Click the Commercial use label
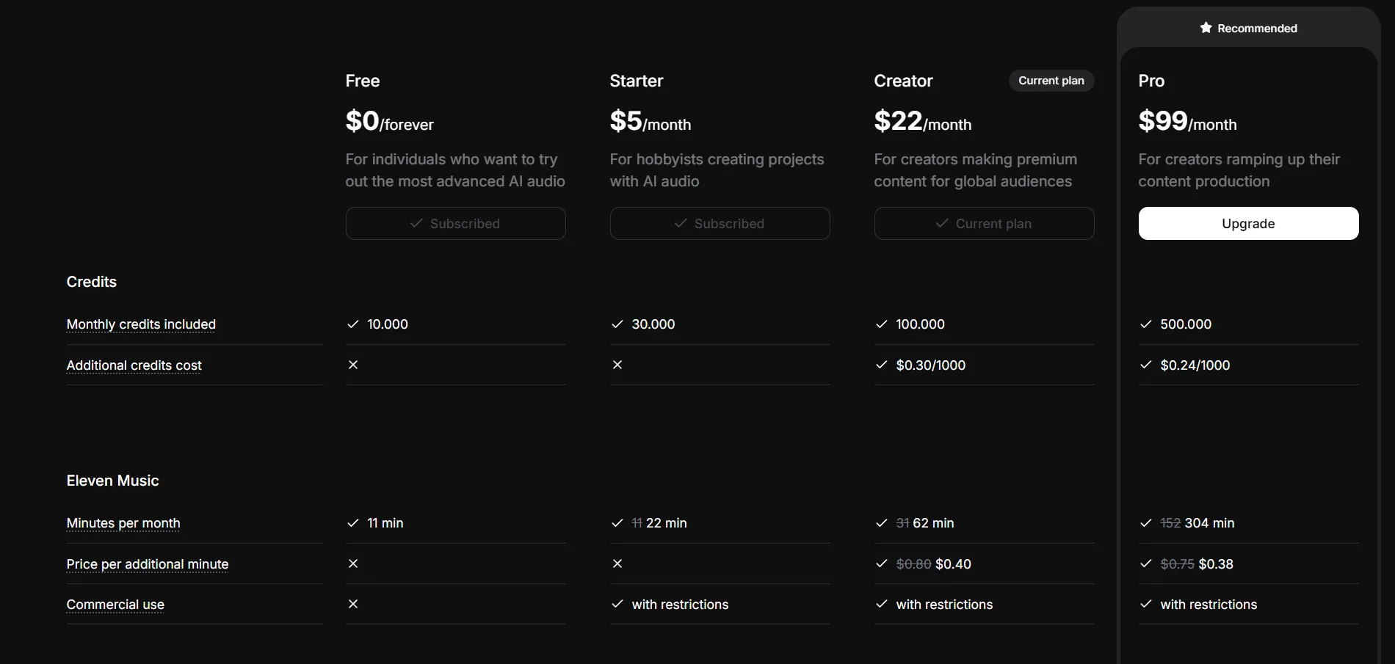Screen dimensions: 1395x664 (x=115, y=605)
